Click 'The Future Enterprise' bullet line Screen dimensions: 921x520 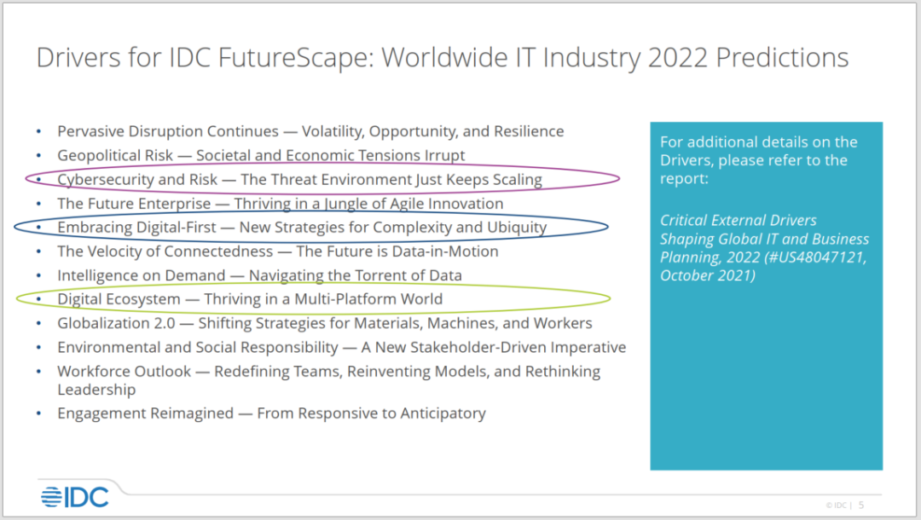click(281, 203)
